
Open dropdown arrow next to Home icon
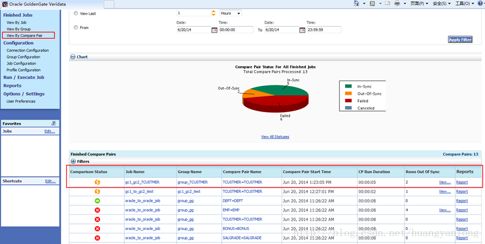(x=364, y=3)
